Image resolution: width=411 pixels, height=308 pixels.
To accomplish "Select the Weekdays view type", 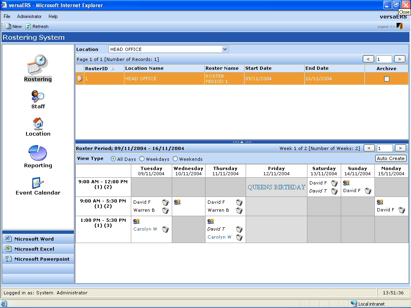I will coord(142,159).
